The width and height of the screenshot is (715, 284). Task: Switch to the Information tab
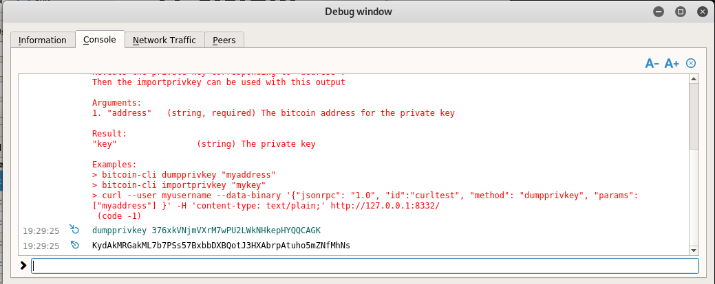[43, 40]
